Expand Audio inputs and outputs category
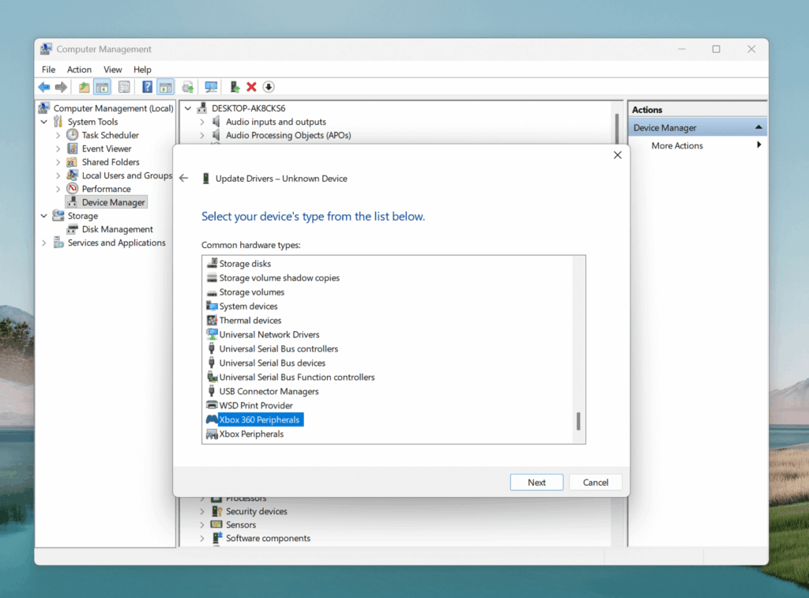 (x=202, y=122)
